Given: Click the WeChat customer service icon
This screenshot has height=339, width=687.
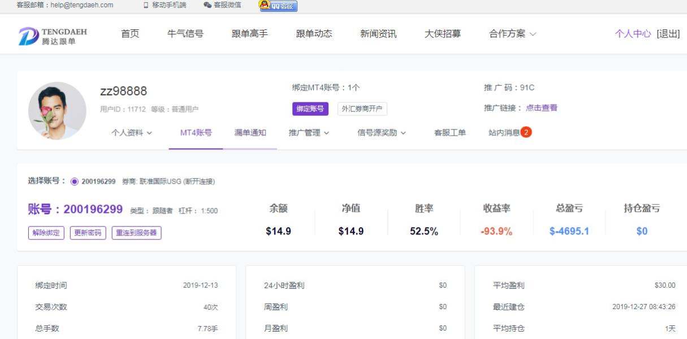Looking at the screenshot, I should [208, 5].
